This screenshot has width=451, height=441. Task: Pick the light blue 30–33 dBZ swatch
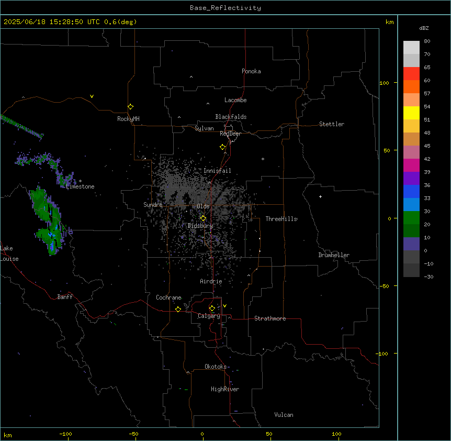point(411,205)
